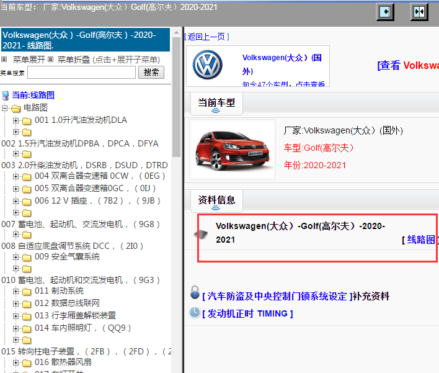Open 发动机正时 TIMING link
Screen dimensions: 439x373
click(247, 313)
